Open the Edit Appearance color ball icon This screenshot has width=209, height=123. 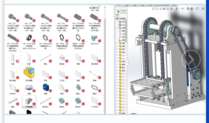(188, 9)
